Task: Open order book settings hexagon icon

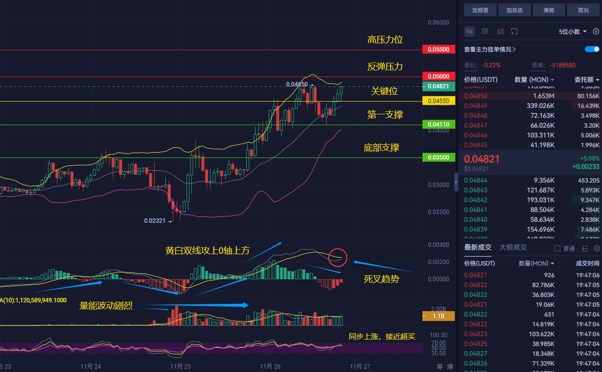Action: (596, 31)
